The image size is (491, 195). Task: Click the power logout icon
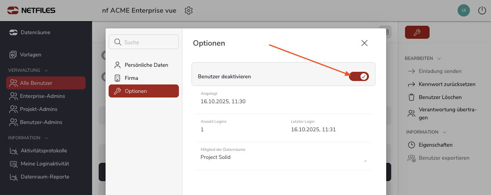482,11
